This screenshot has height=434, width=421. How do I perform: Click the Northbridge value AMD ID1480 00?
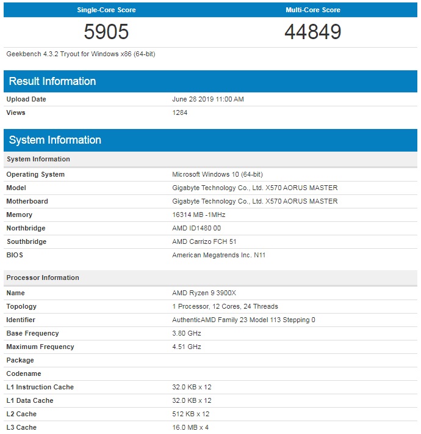tap(196, 228)
